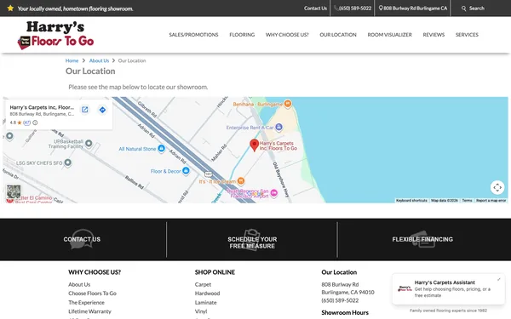Select the Enterprise Rent-A-Car map marker
Image resolution: width=511 pixels, height=319 pixels.
[278, 128]
